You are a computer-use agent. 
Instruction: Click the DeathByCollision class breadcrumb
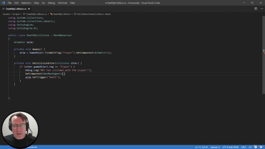point(62,14)
